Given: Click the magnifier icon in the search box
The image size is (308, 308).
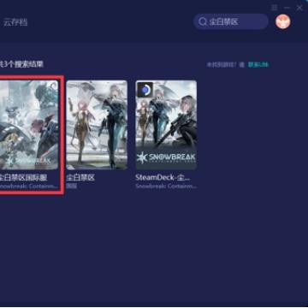Looking at the screenshot, I should click(x=203, y=21).
